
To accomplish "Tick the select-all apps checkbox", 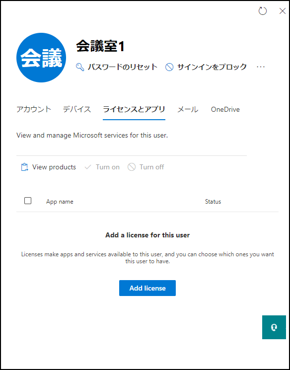I will click(x=28, y=201).
